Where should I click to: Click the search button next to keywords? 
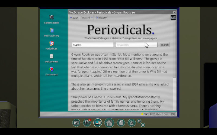point(165,45)
